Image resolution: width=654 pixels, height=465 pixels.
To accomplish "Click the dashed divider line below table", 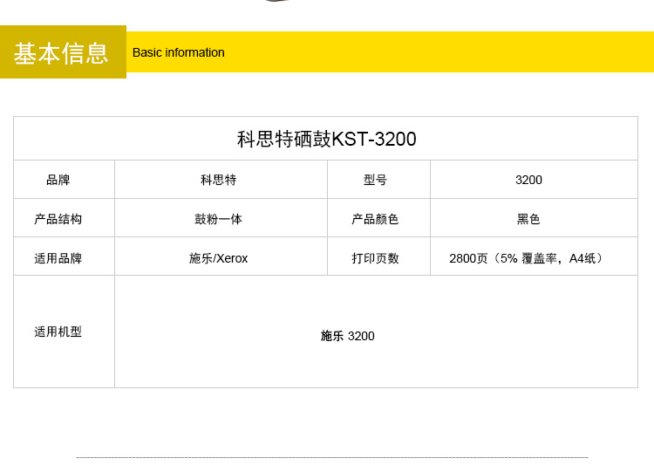I will (x=331, y=457).
